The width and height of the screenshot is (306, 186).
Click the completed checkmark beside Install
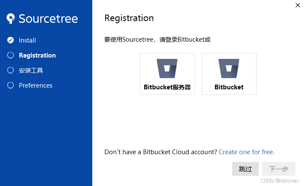pos(11,40)
